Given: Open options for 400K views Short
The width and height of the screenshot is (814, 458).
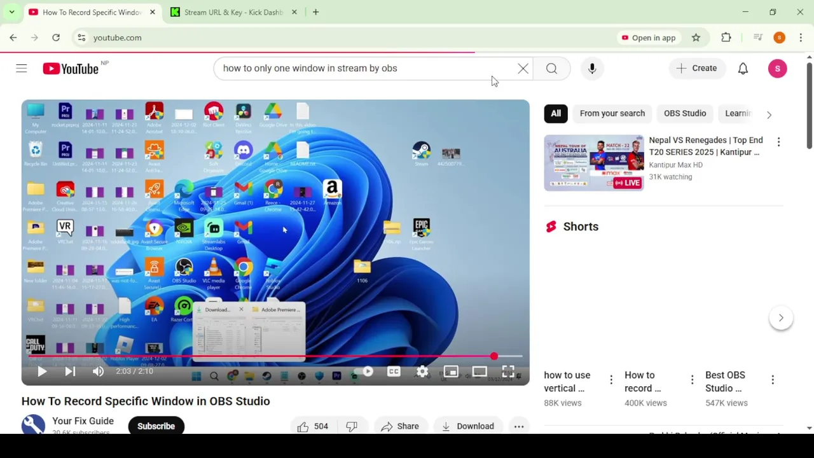Looking at the screenshot, I should [692, 380].
